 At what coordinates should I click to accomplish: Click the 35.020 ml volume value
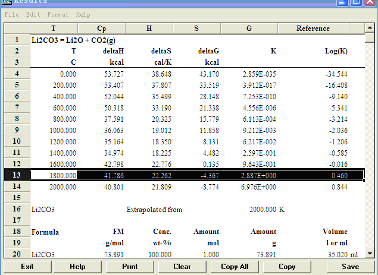pyautogui.click(x=343, y=255)
